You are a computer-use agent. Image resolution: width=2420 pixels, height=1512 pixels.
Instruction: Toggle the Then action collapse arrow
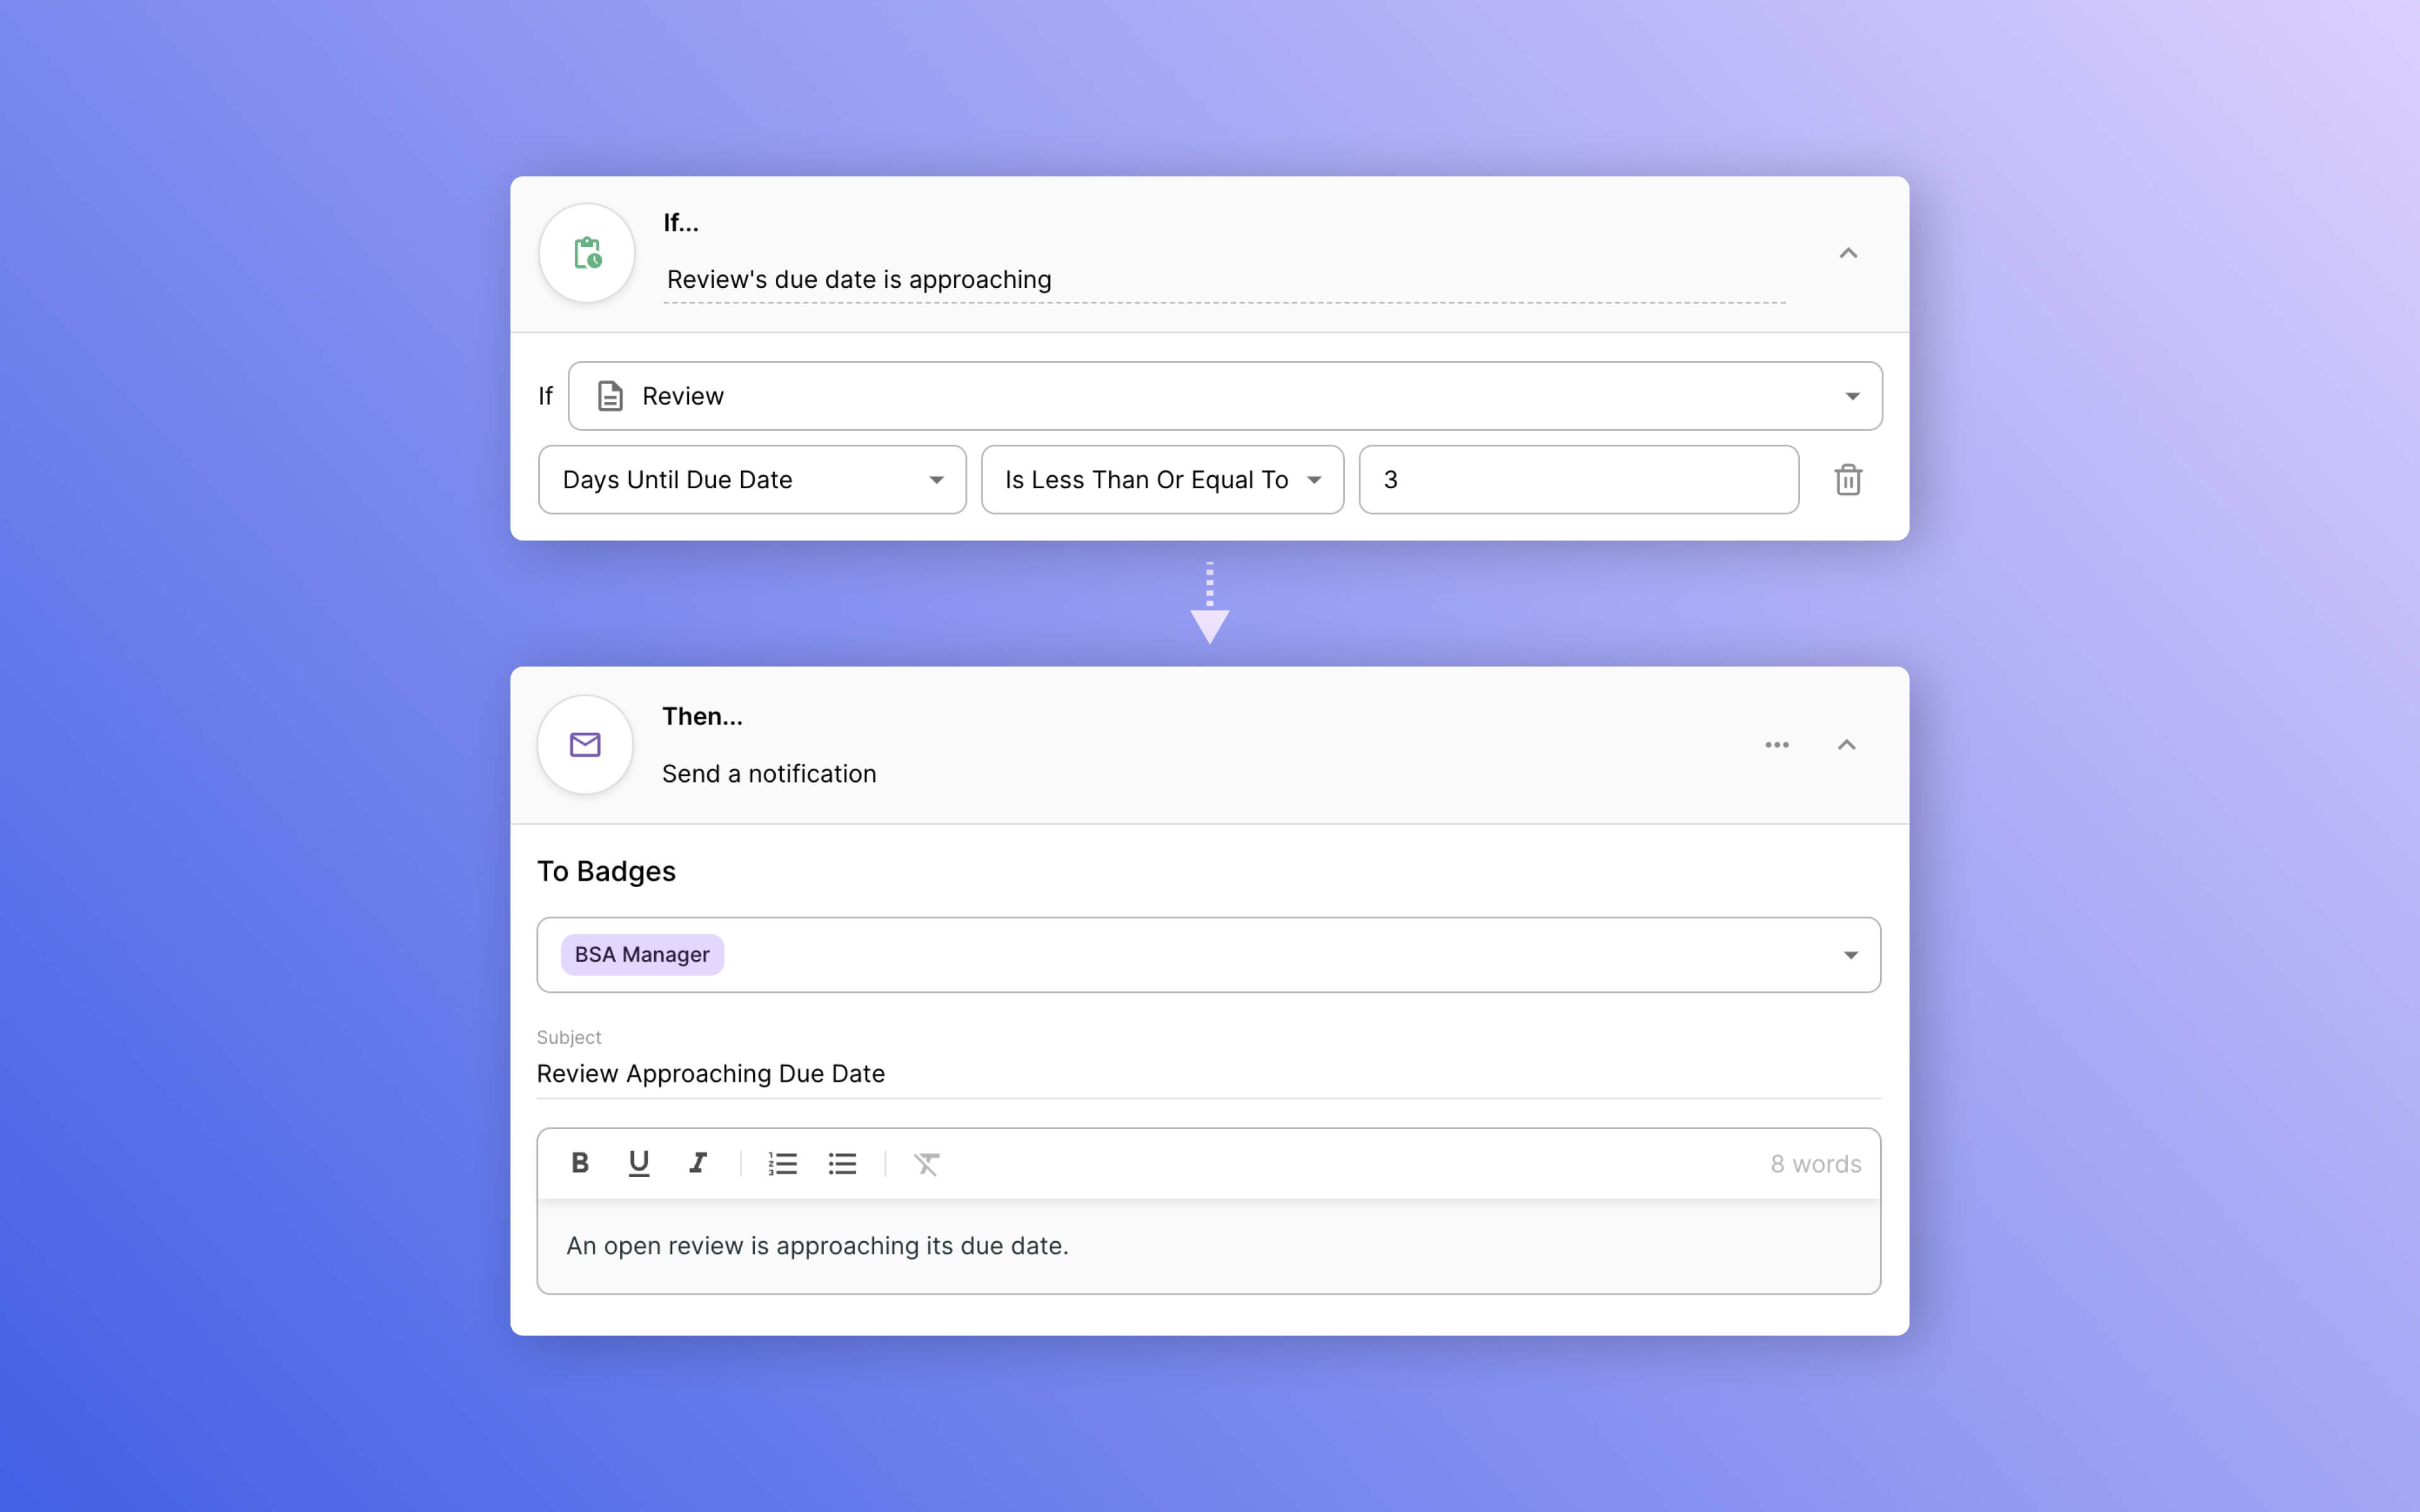[x=1847, y=744]
